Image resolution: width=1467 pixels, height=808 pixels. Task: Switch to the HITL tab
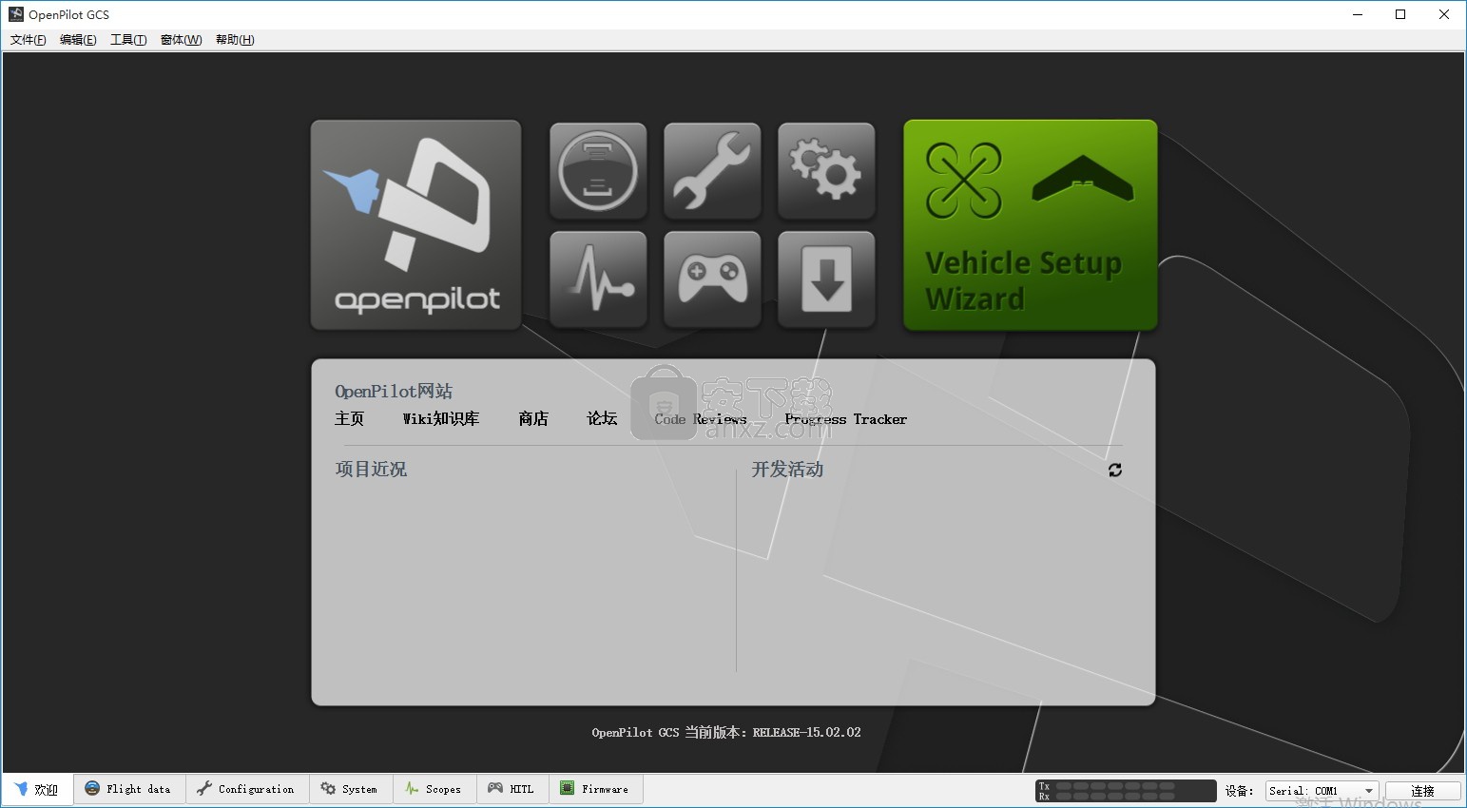coord(512,789)
